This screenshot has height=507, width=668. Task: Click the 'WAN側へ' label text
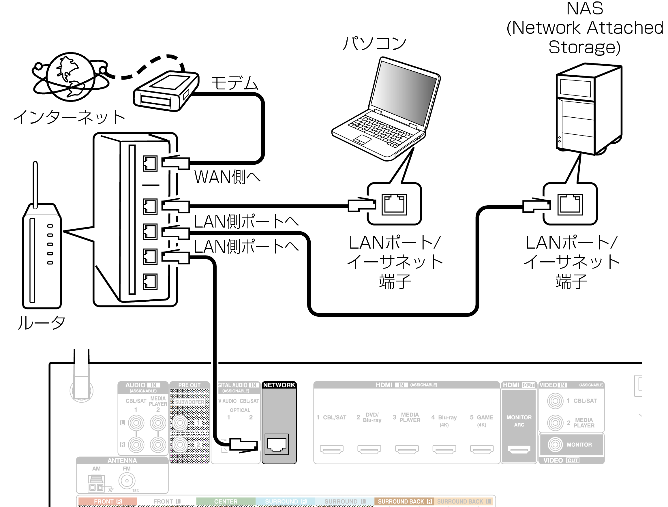click(227, 177)
